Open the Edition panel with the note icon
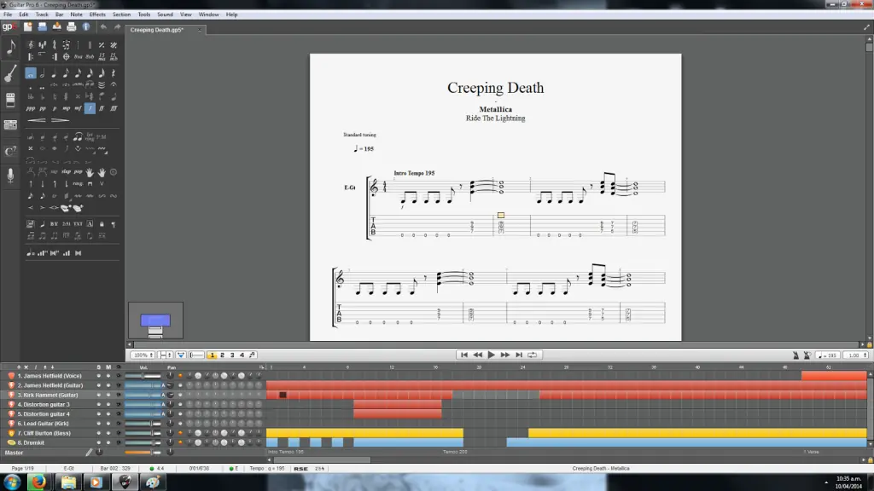874x491 pixels. 10,48
